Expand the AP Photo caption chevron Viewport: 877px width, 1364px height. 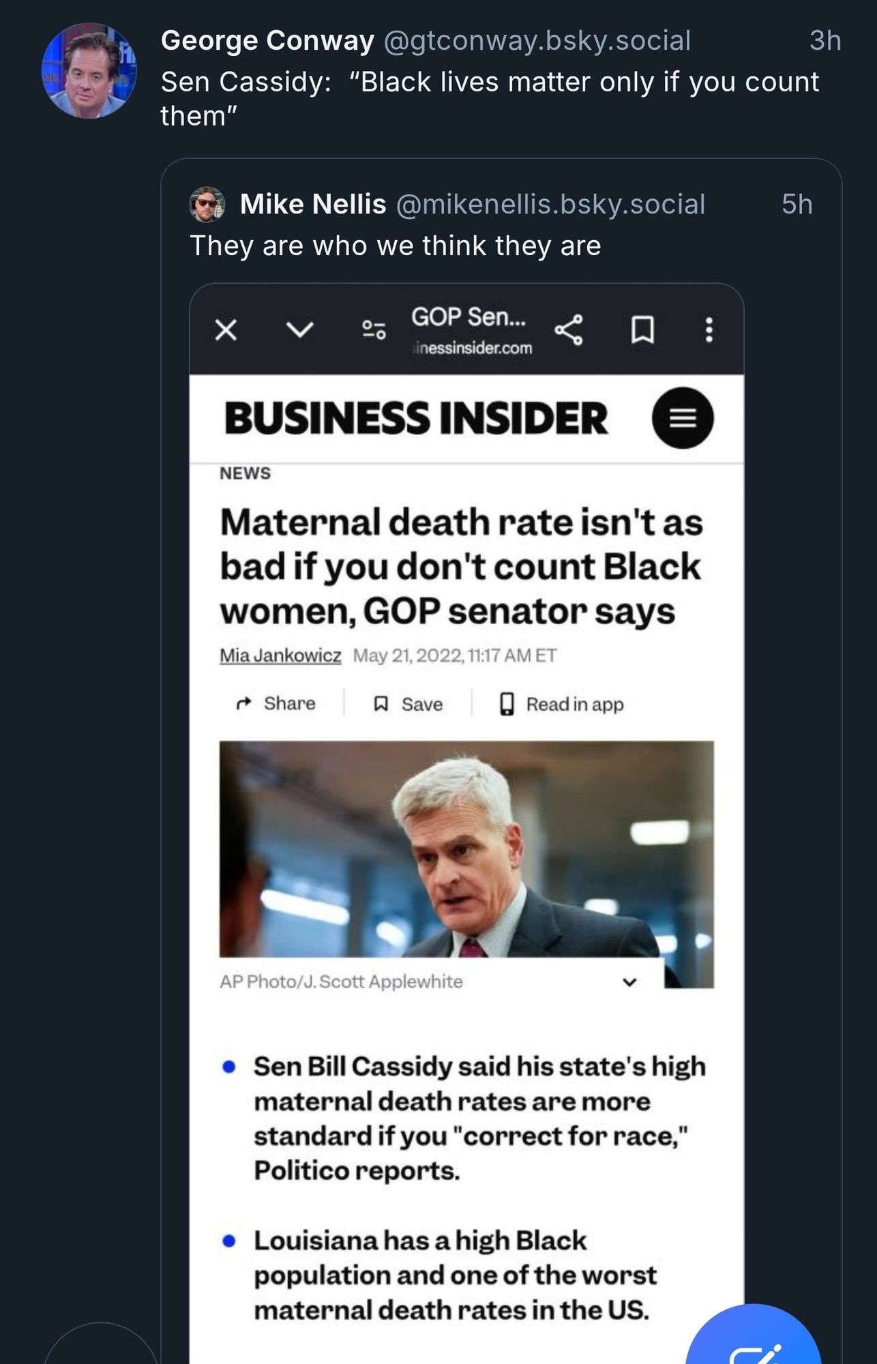(629, 982)
